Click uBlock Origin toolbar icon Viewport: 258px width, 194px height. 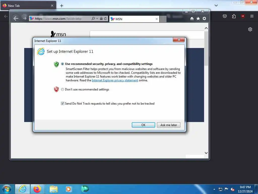point(243,16)
